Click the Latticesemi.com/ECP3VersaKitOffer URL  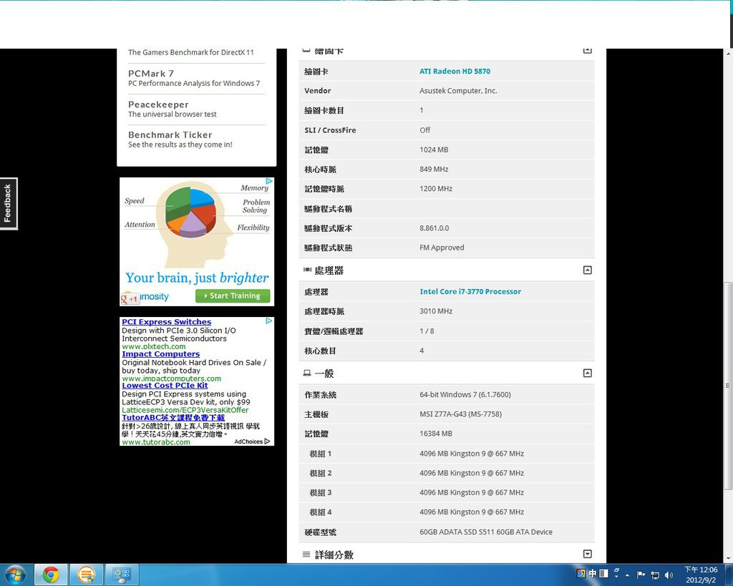coord(185,410)
